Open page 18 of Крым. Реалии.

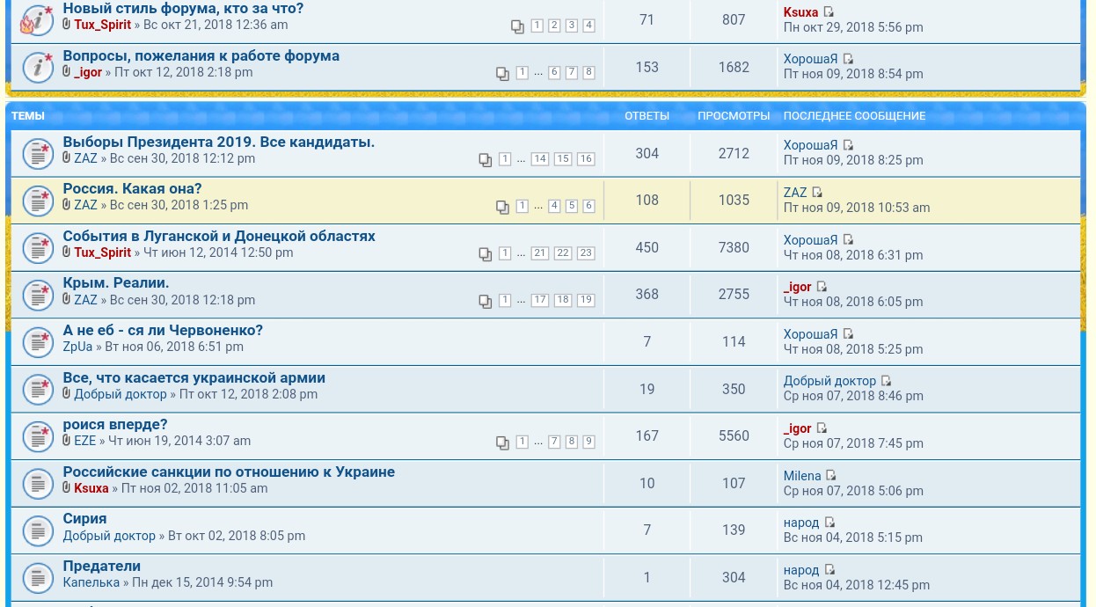[563, 300]
